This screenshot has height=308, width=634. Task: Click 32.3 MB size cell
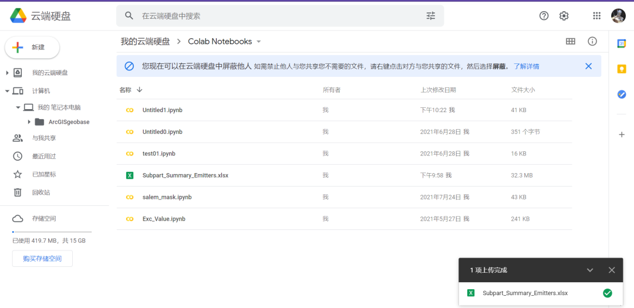coord(522,175)
